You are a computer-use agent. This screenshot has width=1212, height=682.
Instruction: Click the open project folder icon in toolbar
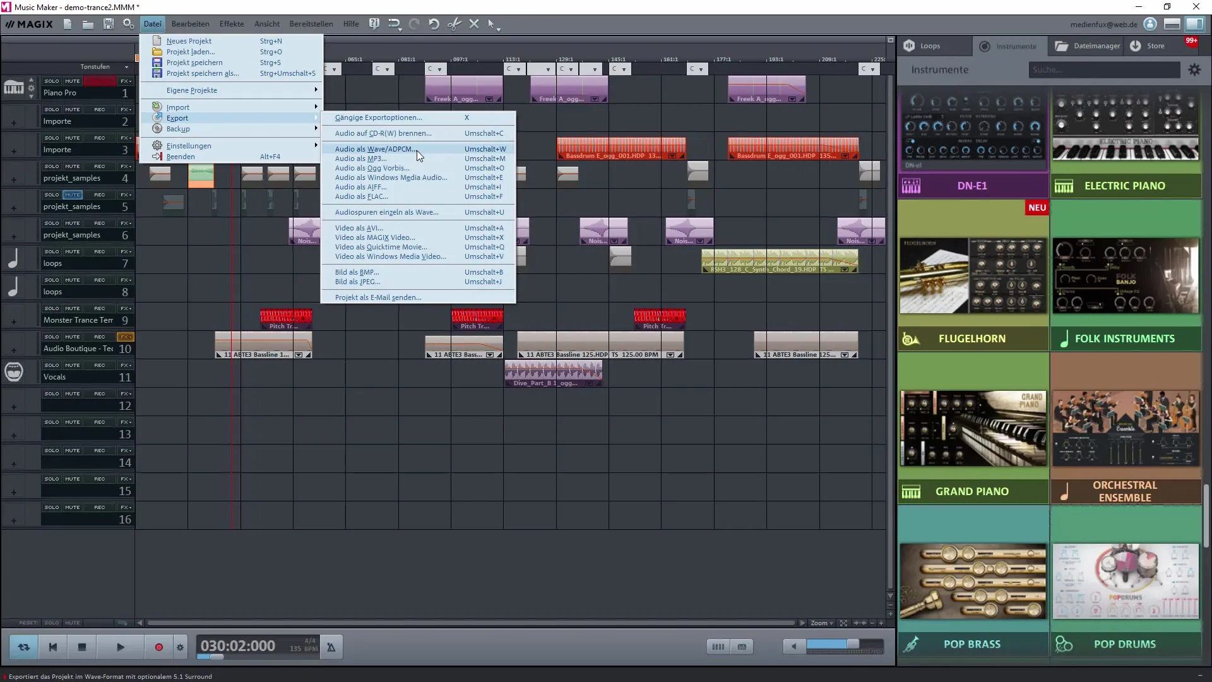(88, 24)
